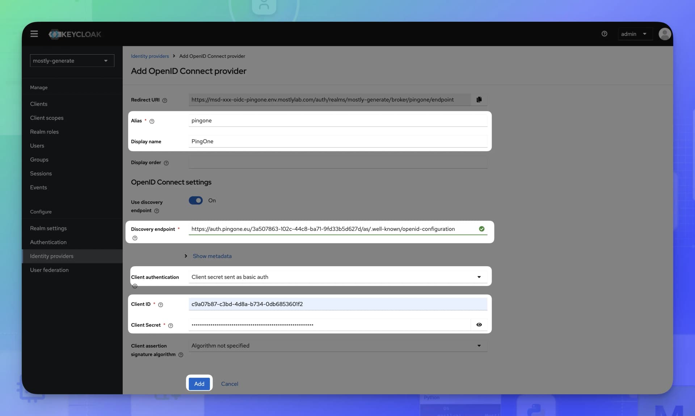695x416 pixels.
Task: Click the Client Secret password field
Action: (x=329, y=324)
